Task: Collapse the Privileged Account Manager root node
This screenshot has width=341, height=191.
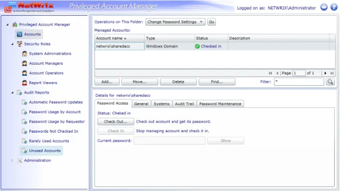Action: 7,25
